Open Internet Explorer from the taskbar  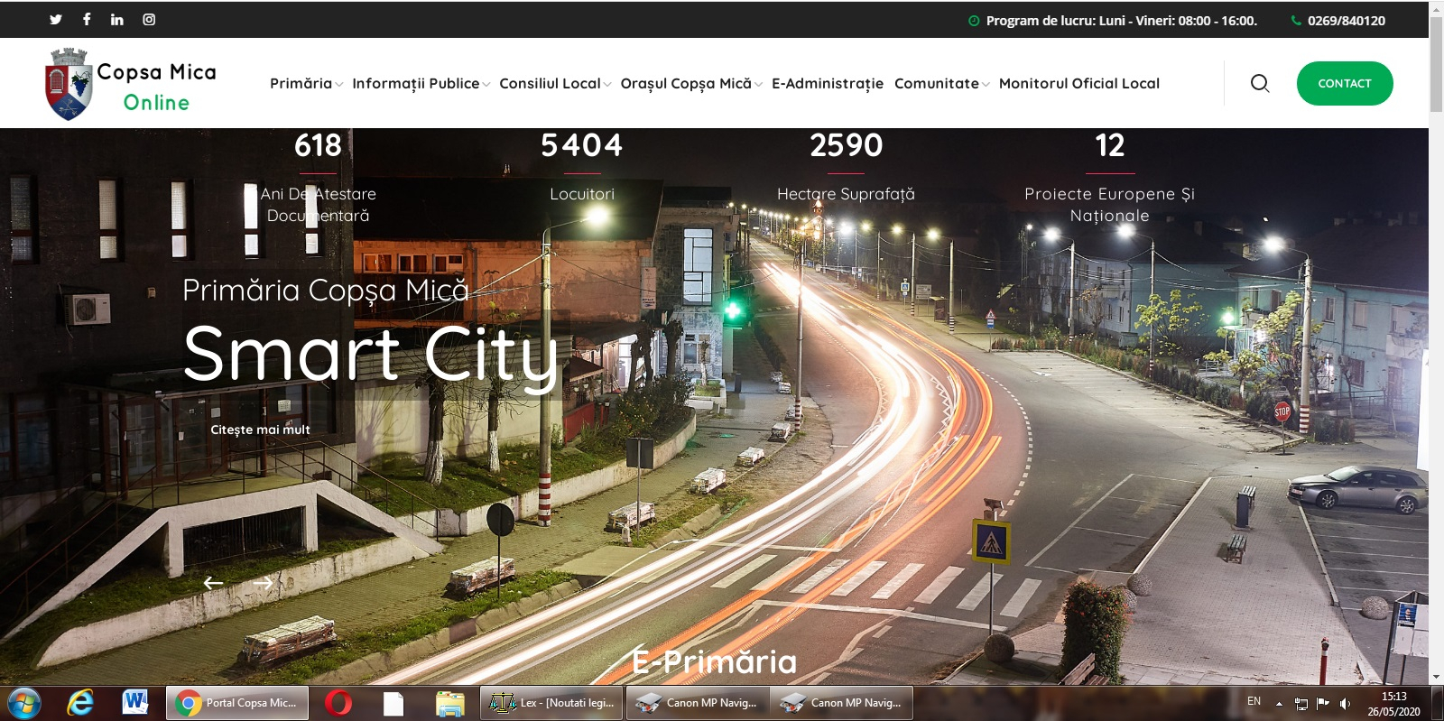coord(80,702)
